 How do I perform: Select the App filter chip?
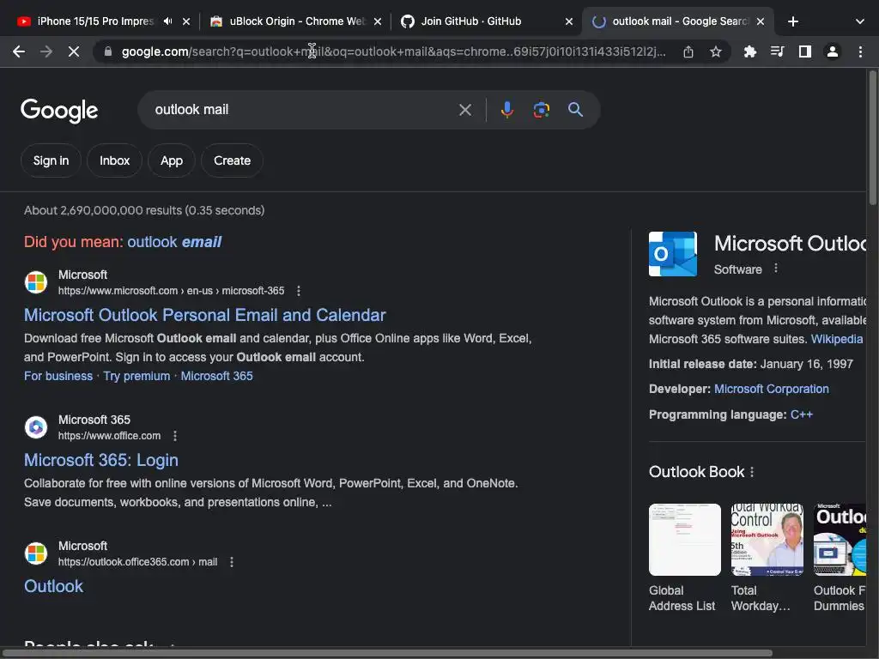pyautogui.click(x=172, y=160)
